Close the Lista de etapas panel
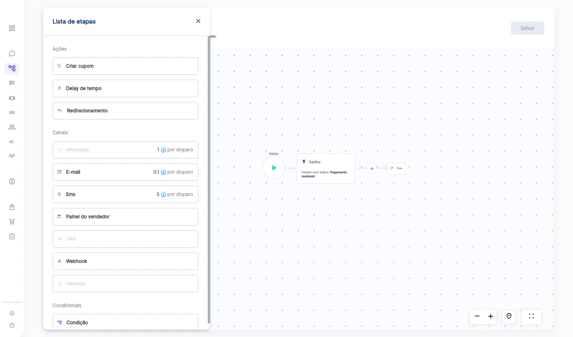 tap(198, 21)
